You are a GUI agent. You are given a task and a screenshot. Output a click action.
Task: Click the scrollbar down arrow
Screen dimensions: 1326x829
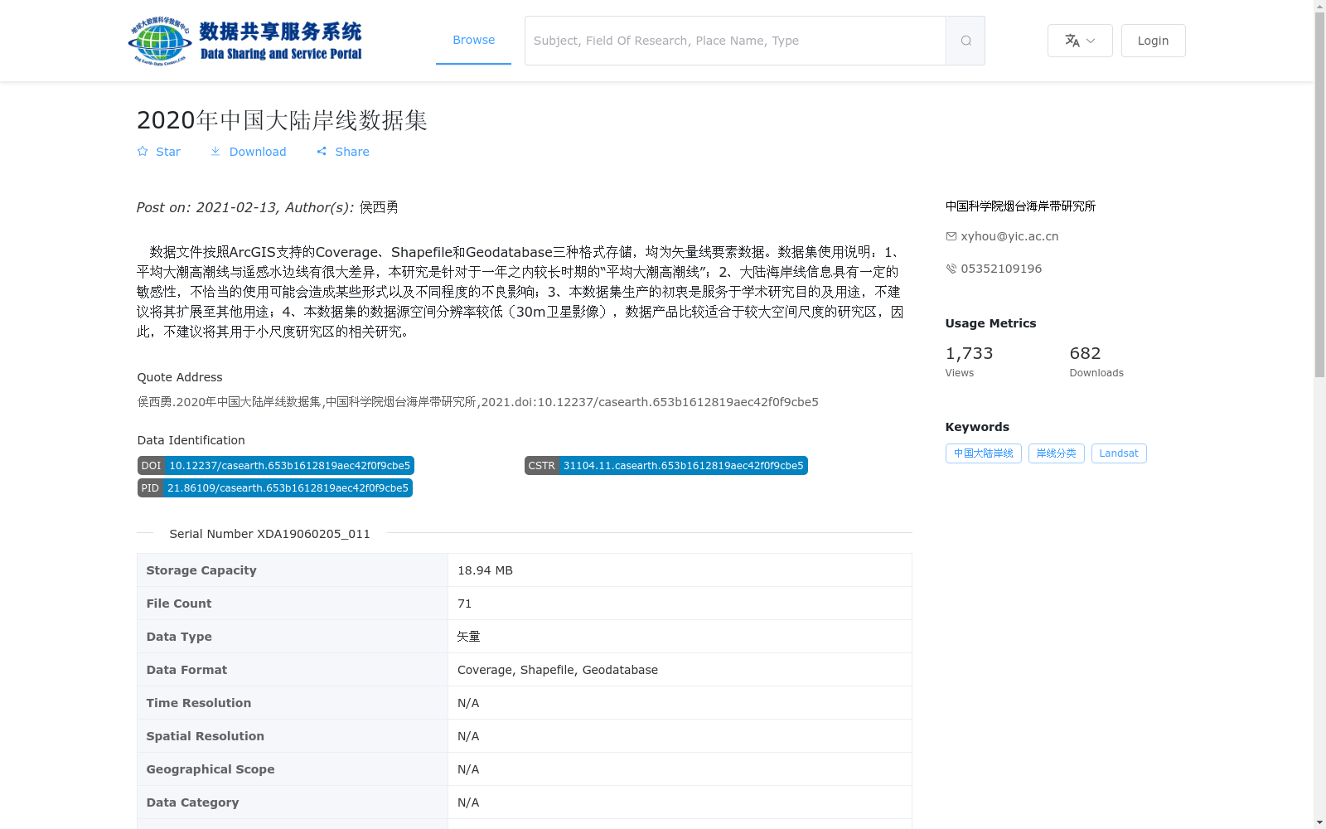1319,822
